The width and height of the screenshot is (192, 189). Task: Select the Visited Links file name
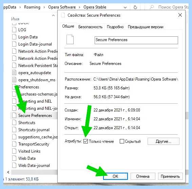pyautogui.click(x=29, y=151)
